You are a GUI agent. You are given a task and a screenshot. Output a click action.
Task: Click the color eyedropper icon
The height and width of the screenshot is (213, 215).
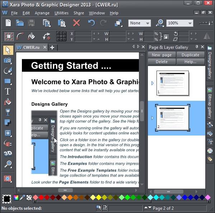click(22, 198)
